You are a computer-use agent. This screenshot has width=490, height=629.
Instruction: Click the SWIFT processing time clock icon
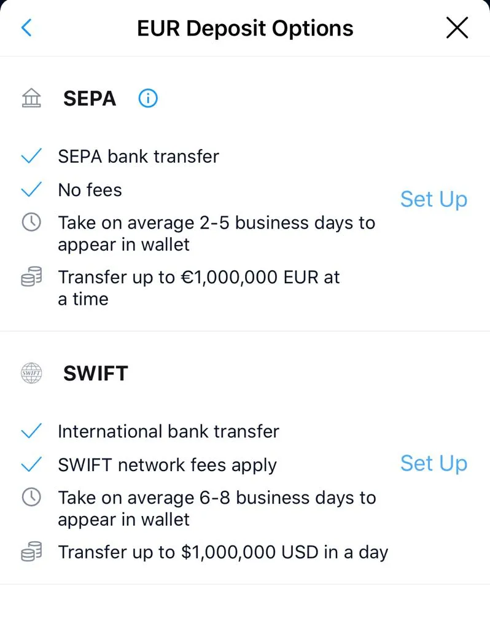(x=31, y=498)
